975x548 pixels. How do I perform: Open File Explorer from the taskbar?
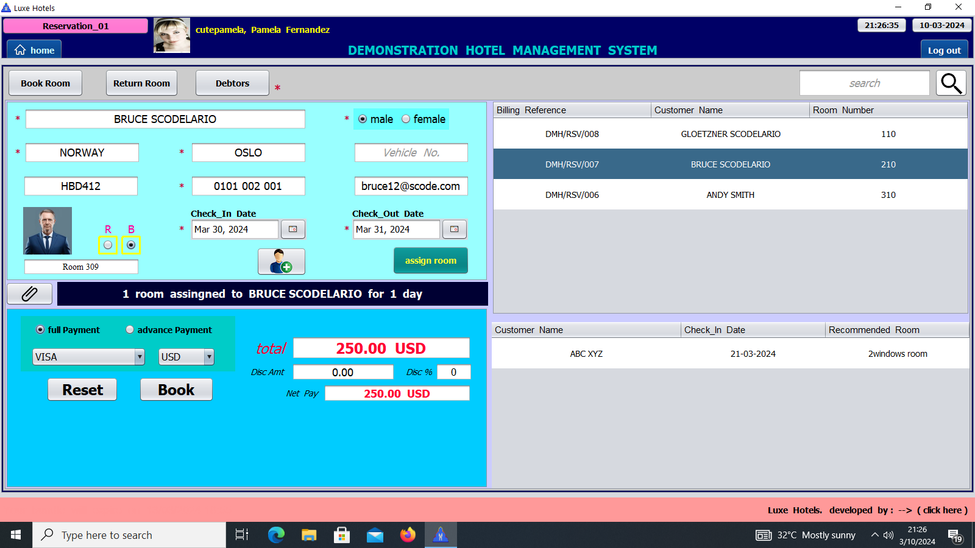pyautogui.click(x=309, y=535)
